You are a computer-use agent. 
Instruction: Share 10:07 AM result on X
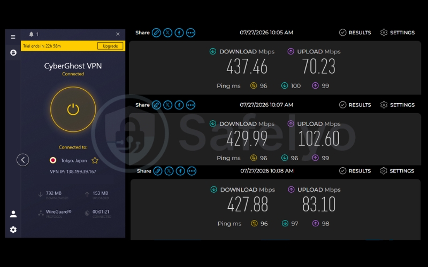[x=168, y=105]
